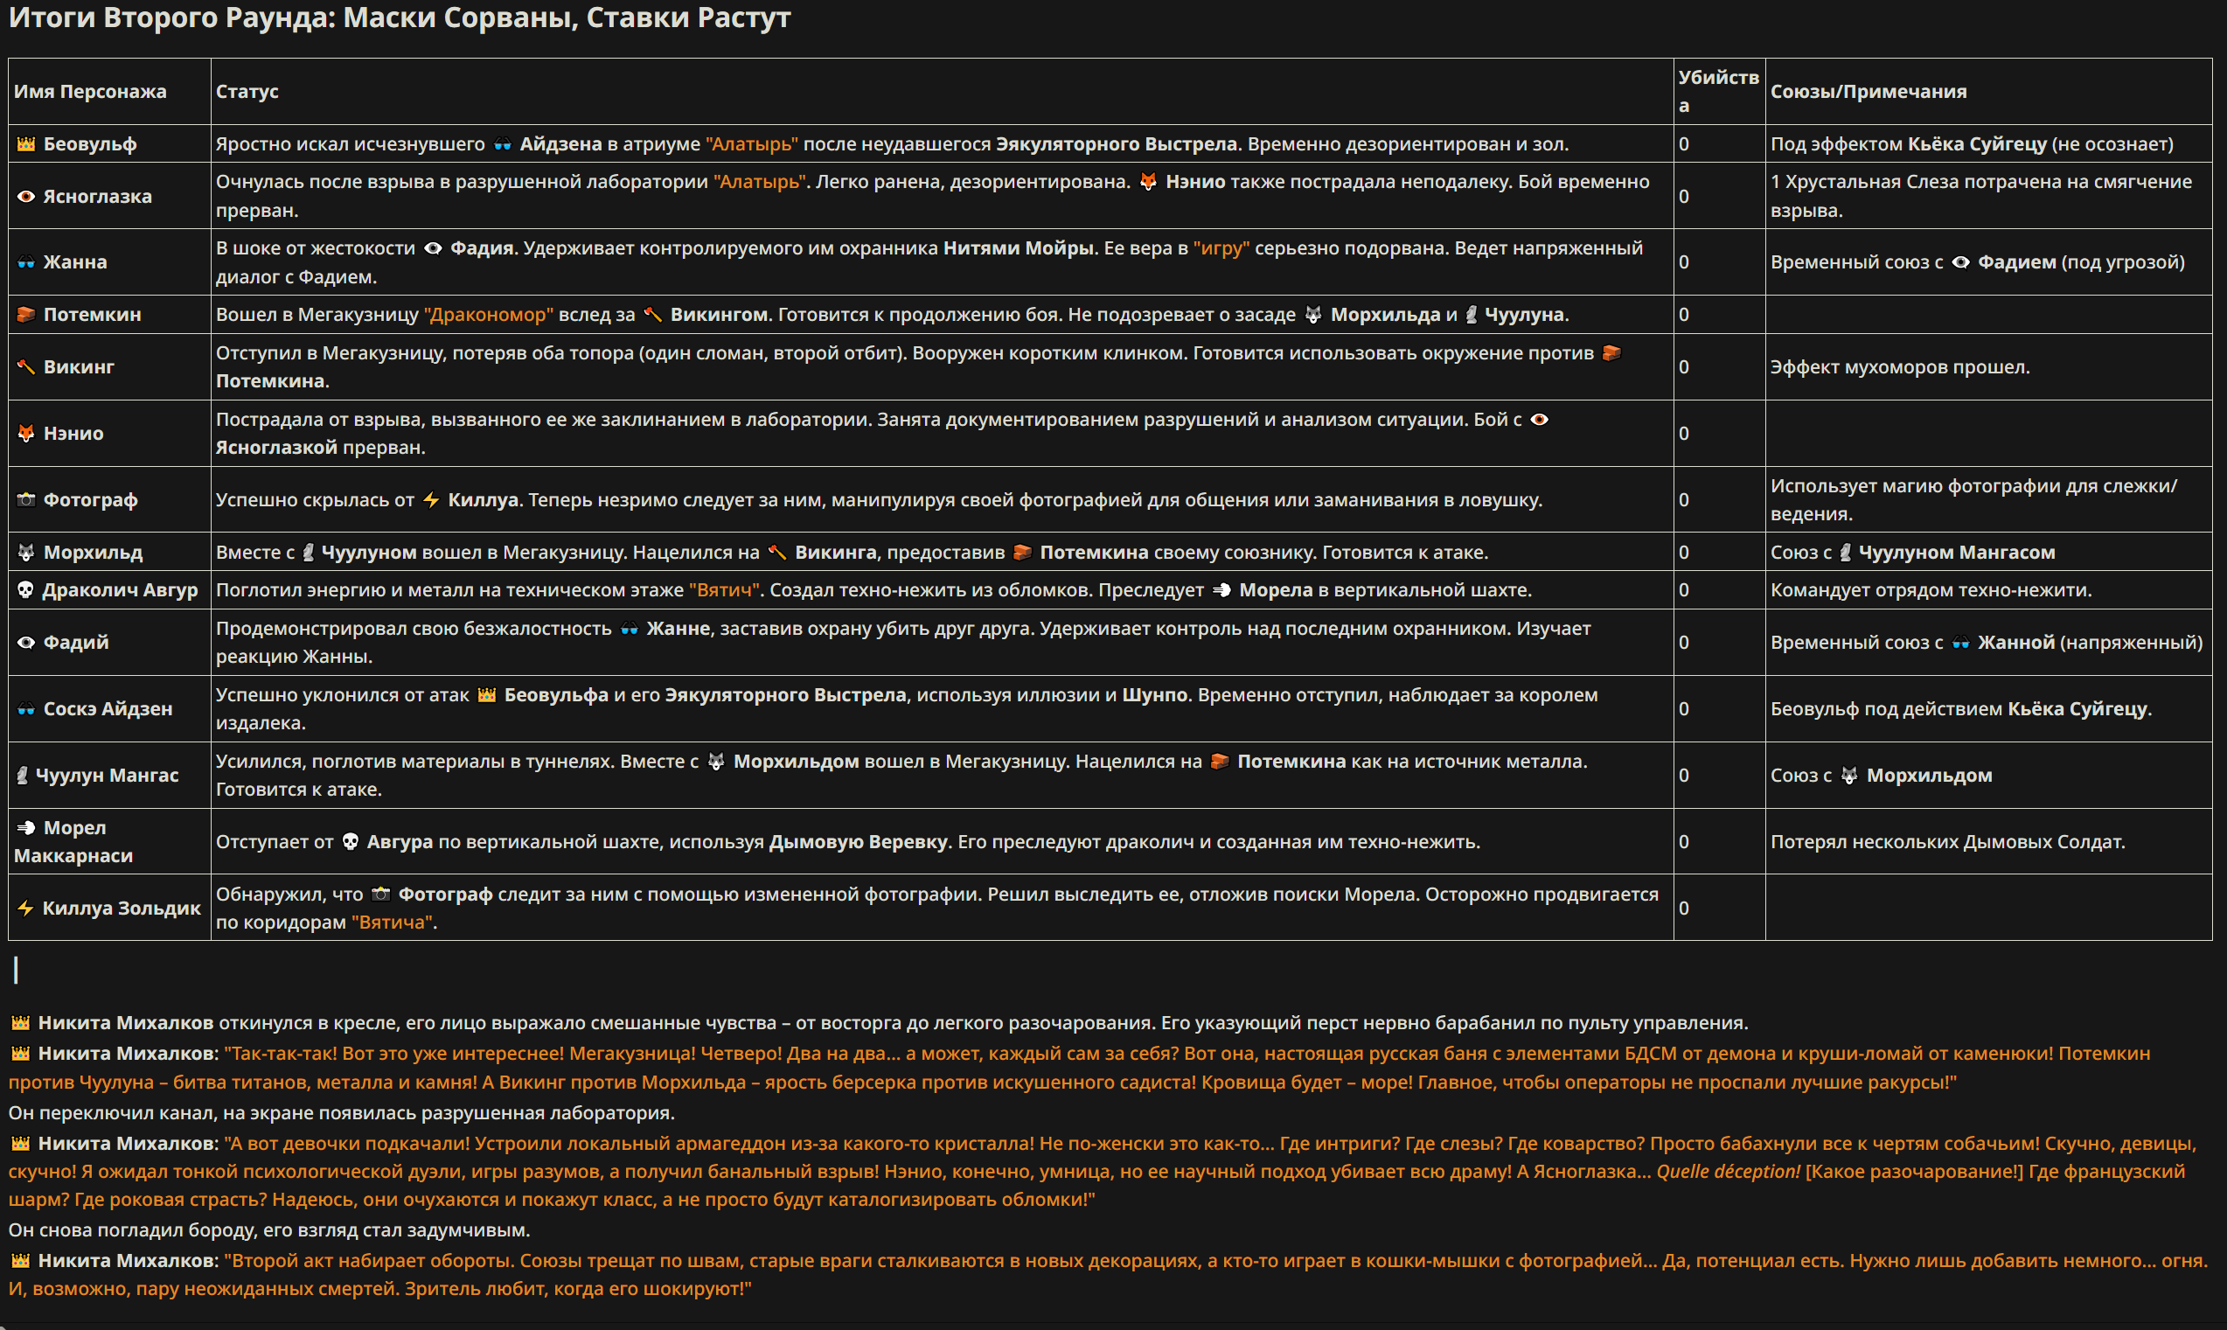Click quote starting "Второй акт набирает обороты"

1108,1275
